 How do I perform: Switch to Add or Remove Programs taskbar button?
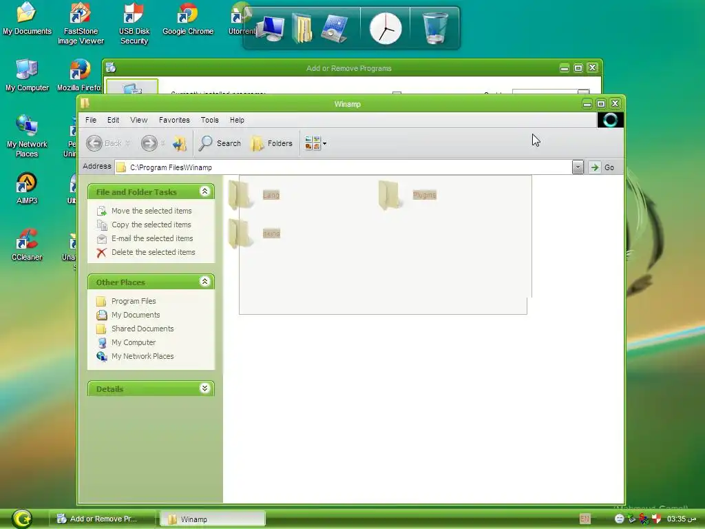[x=103, y=519]
